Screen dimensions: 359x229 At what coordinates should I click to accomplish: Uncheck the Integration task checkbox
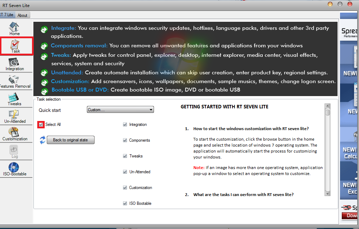click(125, 124)
